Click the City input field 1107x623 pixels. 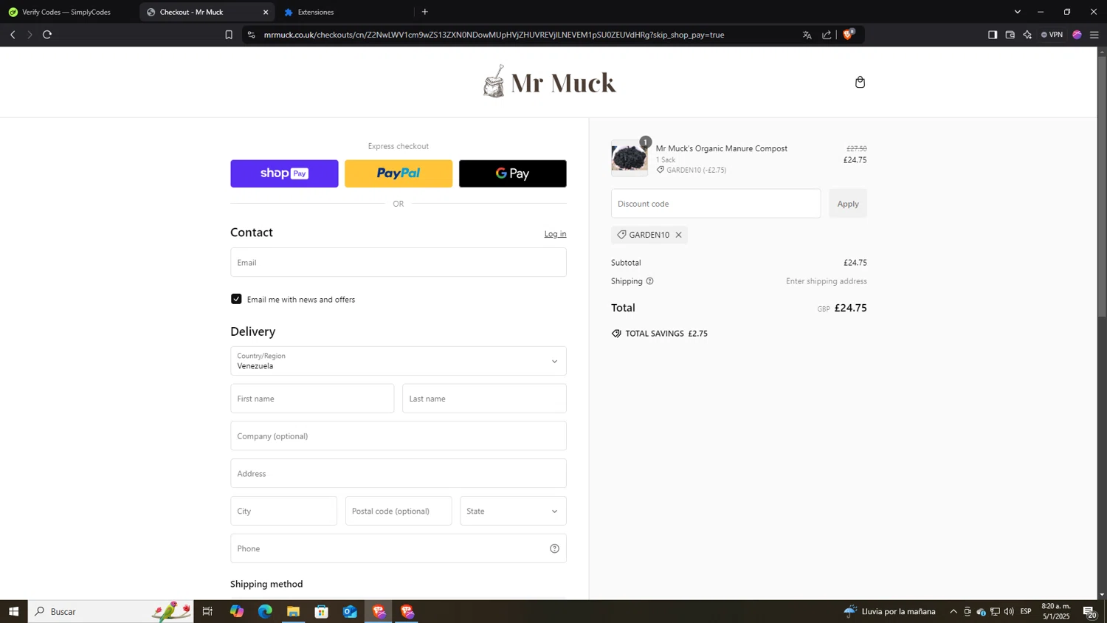point(283,511)
